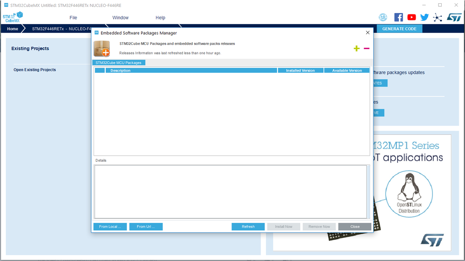Click the Existing Projects heading
Screen dimensions: 465x261
[30, 48]
